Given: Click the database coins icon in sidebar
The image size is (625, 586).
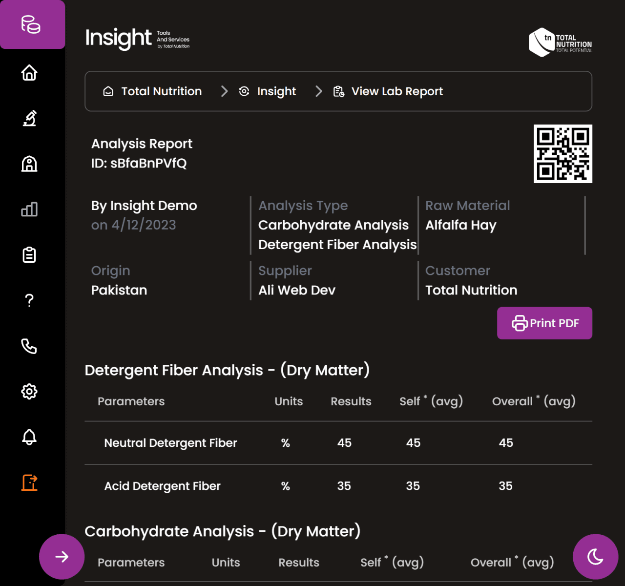Looking at the screenshot, I should point(30,24).
